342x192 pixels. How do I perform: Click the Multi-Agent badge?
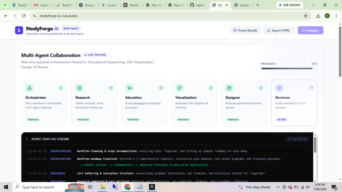[x=71, y=28]
